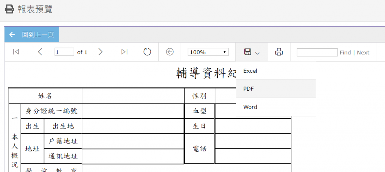Click the circled back-arrow toolbar icon
Screen dimensions: 385x172
pos(170,52)
